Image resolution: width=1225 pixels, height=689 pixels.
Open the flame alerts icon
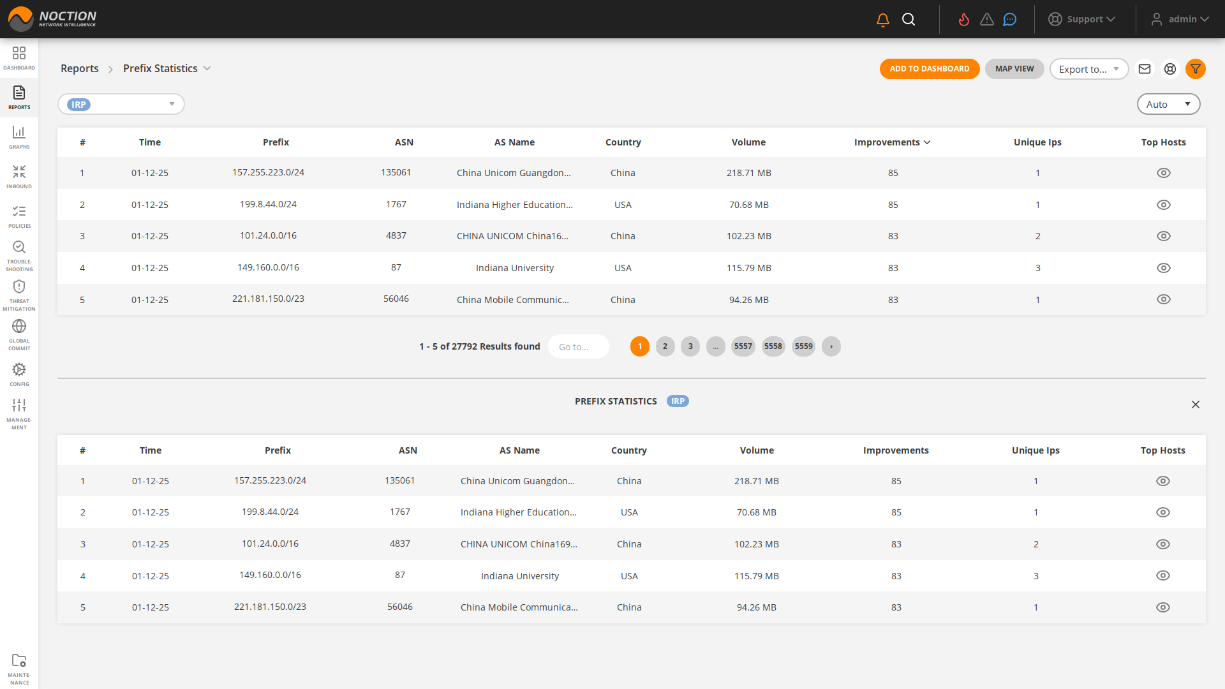tap(964, 20)
